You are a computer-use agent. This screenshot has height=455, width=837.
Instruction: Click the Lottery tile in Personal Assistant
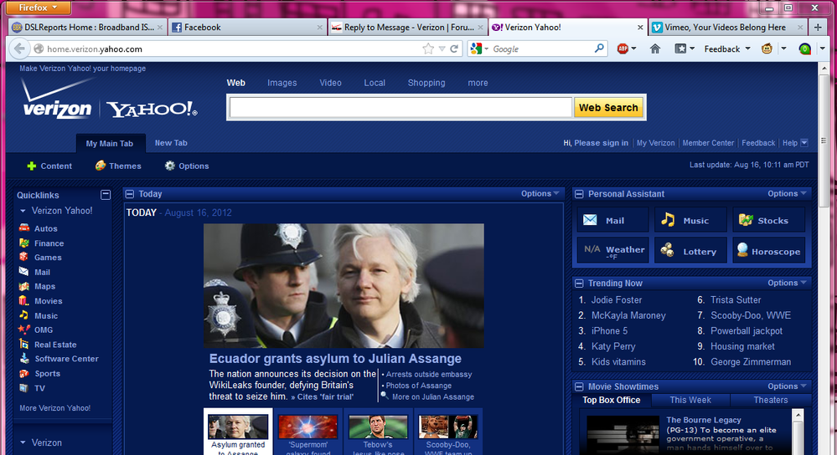[x=689, y=251]
